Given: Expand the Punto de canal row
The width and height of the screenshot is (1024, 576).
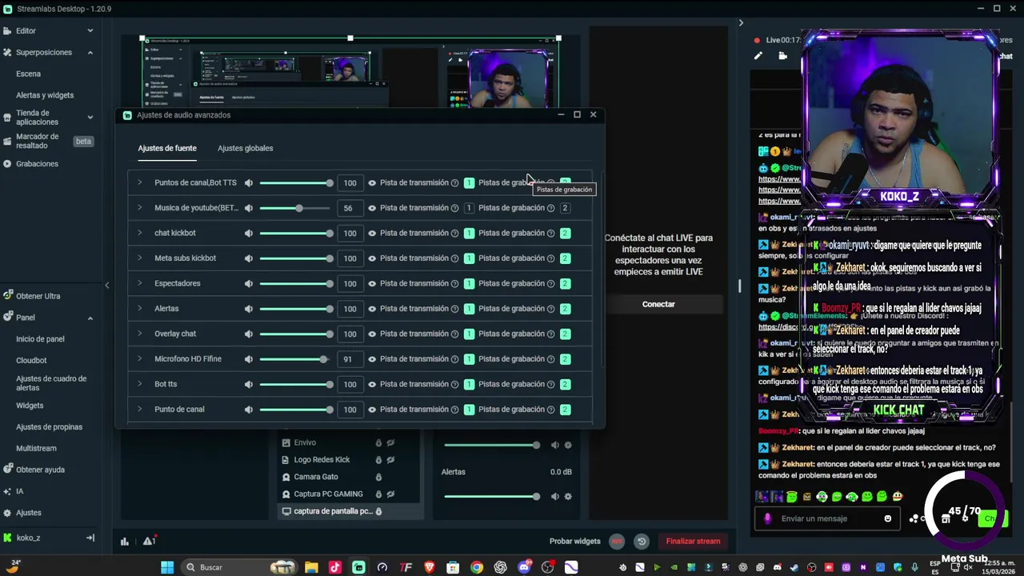Looking at the screenshot, I should tap(139, 410).
